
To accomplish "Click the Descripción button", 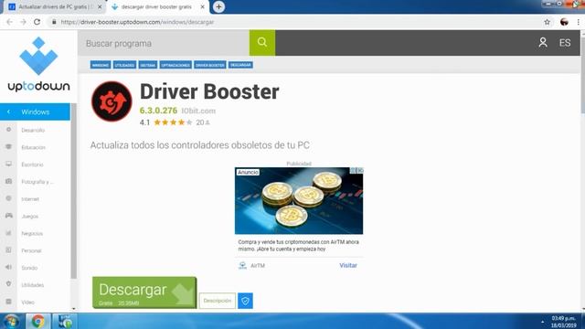I will click(x=218, y=301).
